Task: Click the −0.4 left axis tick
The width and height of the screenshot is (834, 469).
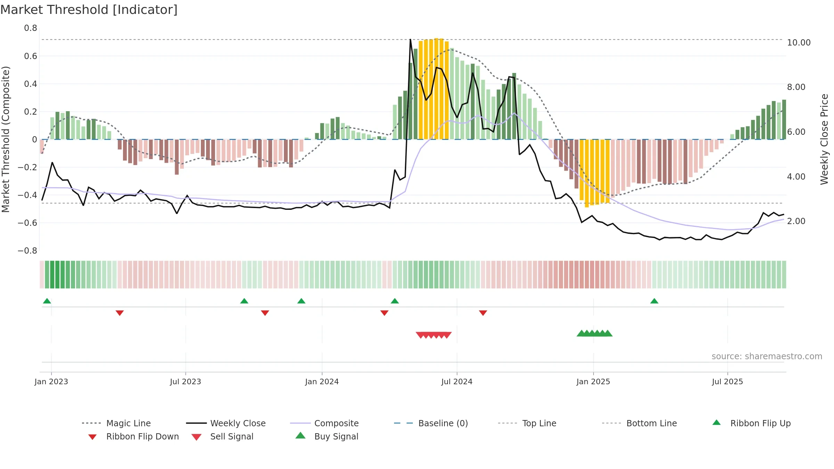Action: click(27, 195)
